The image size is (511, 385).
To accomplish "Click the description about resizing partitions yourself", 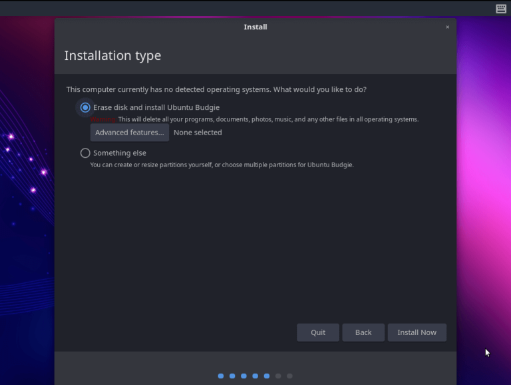I will [x=222, y=165].
